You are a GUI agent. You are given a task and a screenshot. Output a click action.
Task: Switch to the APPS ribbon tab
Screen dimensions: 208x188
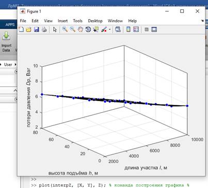tap(10, 25)
